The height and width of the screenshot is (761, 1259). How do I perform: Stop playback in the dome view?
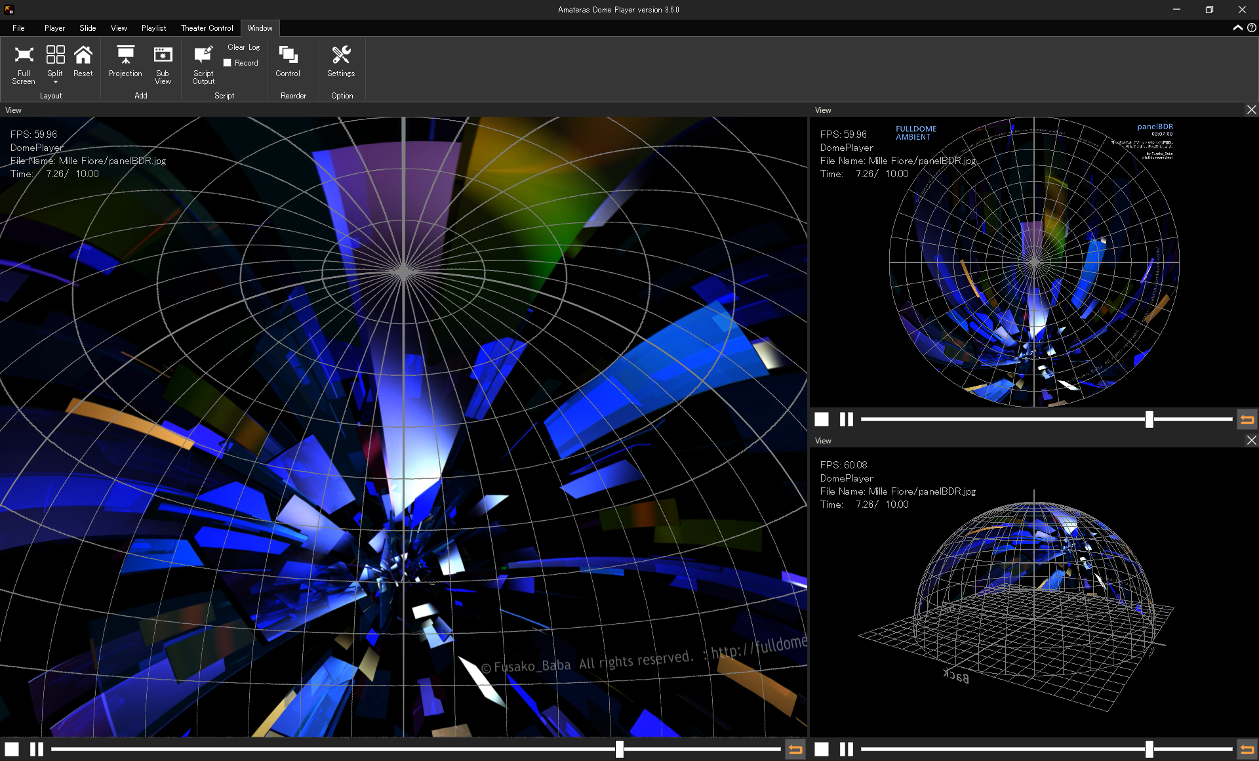click(x=822, y=749)
